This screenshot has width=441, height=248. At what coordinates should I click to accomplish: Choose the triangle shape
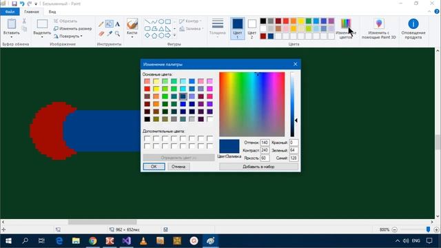click(161, 29)
